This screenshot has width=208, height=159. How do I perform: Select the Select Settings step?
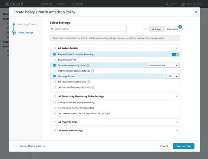tap(25, 33)
